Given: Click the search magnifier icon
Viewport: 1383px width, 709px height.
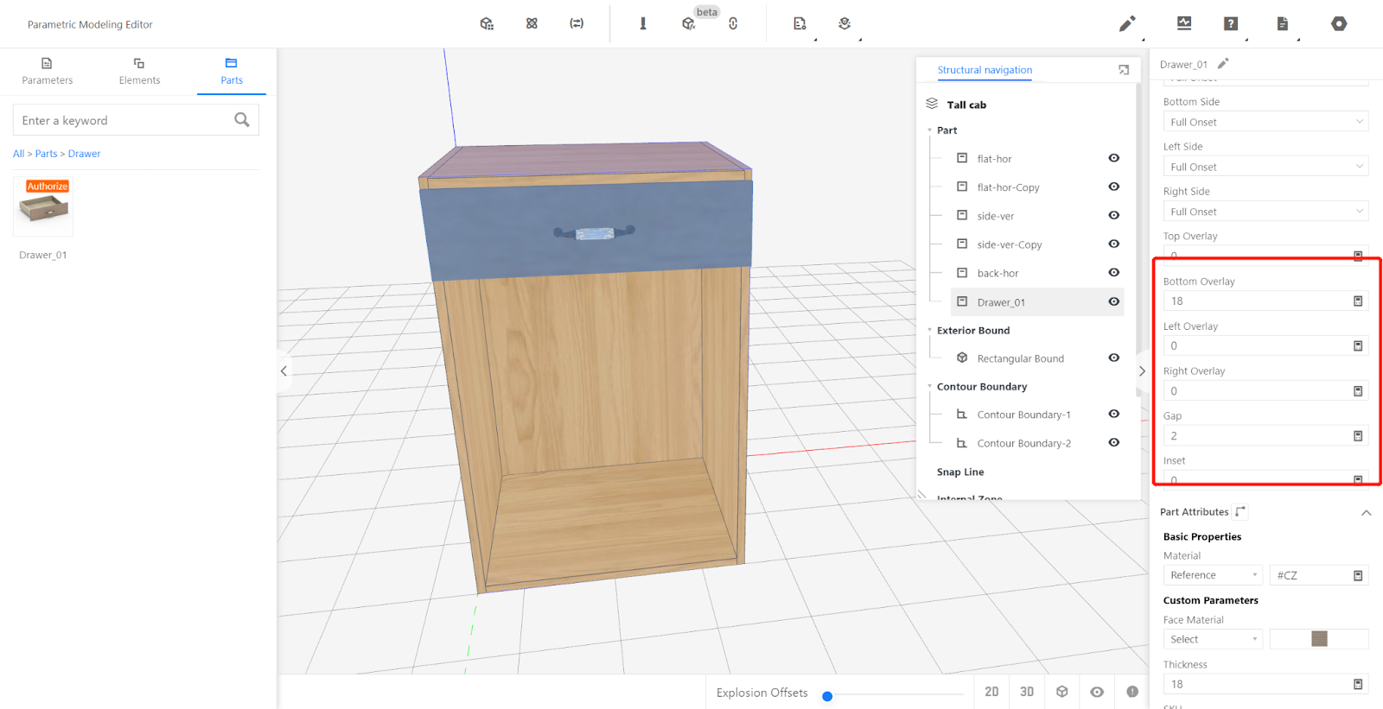Looking at the screenshot, I should tap(242, 120).
